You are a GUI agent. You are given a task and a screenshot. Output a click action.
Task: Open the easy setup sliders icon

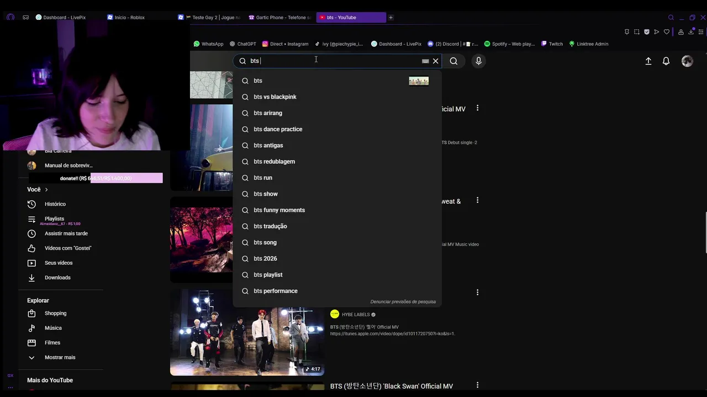tap(701, 31)
